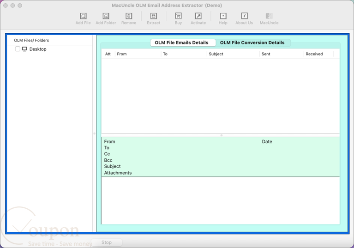Switch to OLM File Conversion Details tab
This screenshot has height=248, width=354.
[x=252, y=42]
